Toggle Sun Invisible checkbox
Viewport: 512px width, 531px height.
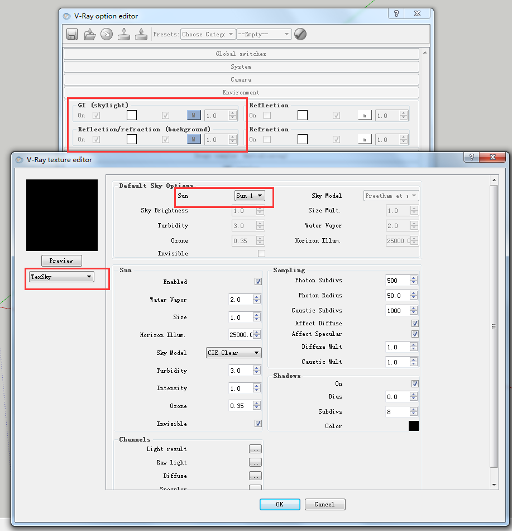(258, 423)
